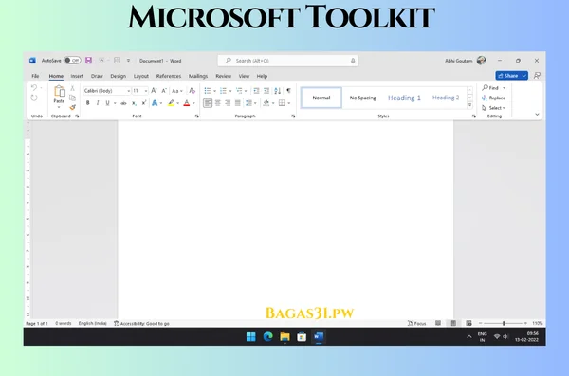Screen dimensions: 569x376
Task: Switch to the References tab
Action: click(x=169, y=76)
